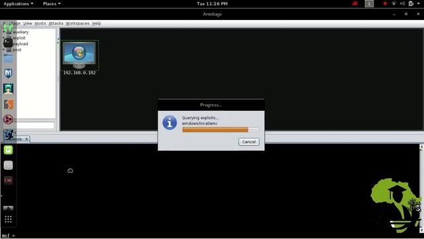Click the clock Tue 11:26 PM
The height and width of the screenshot is (239, 424).
[x=212, y=4]
